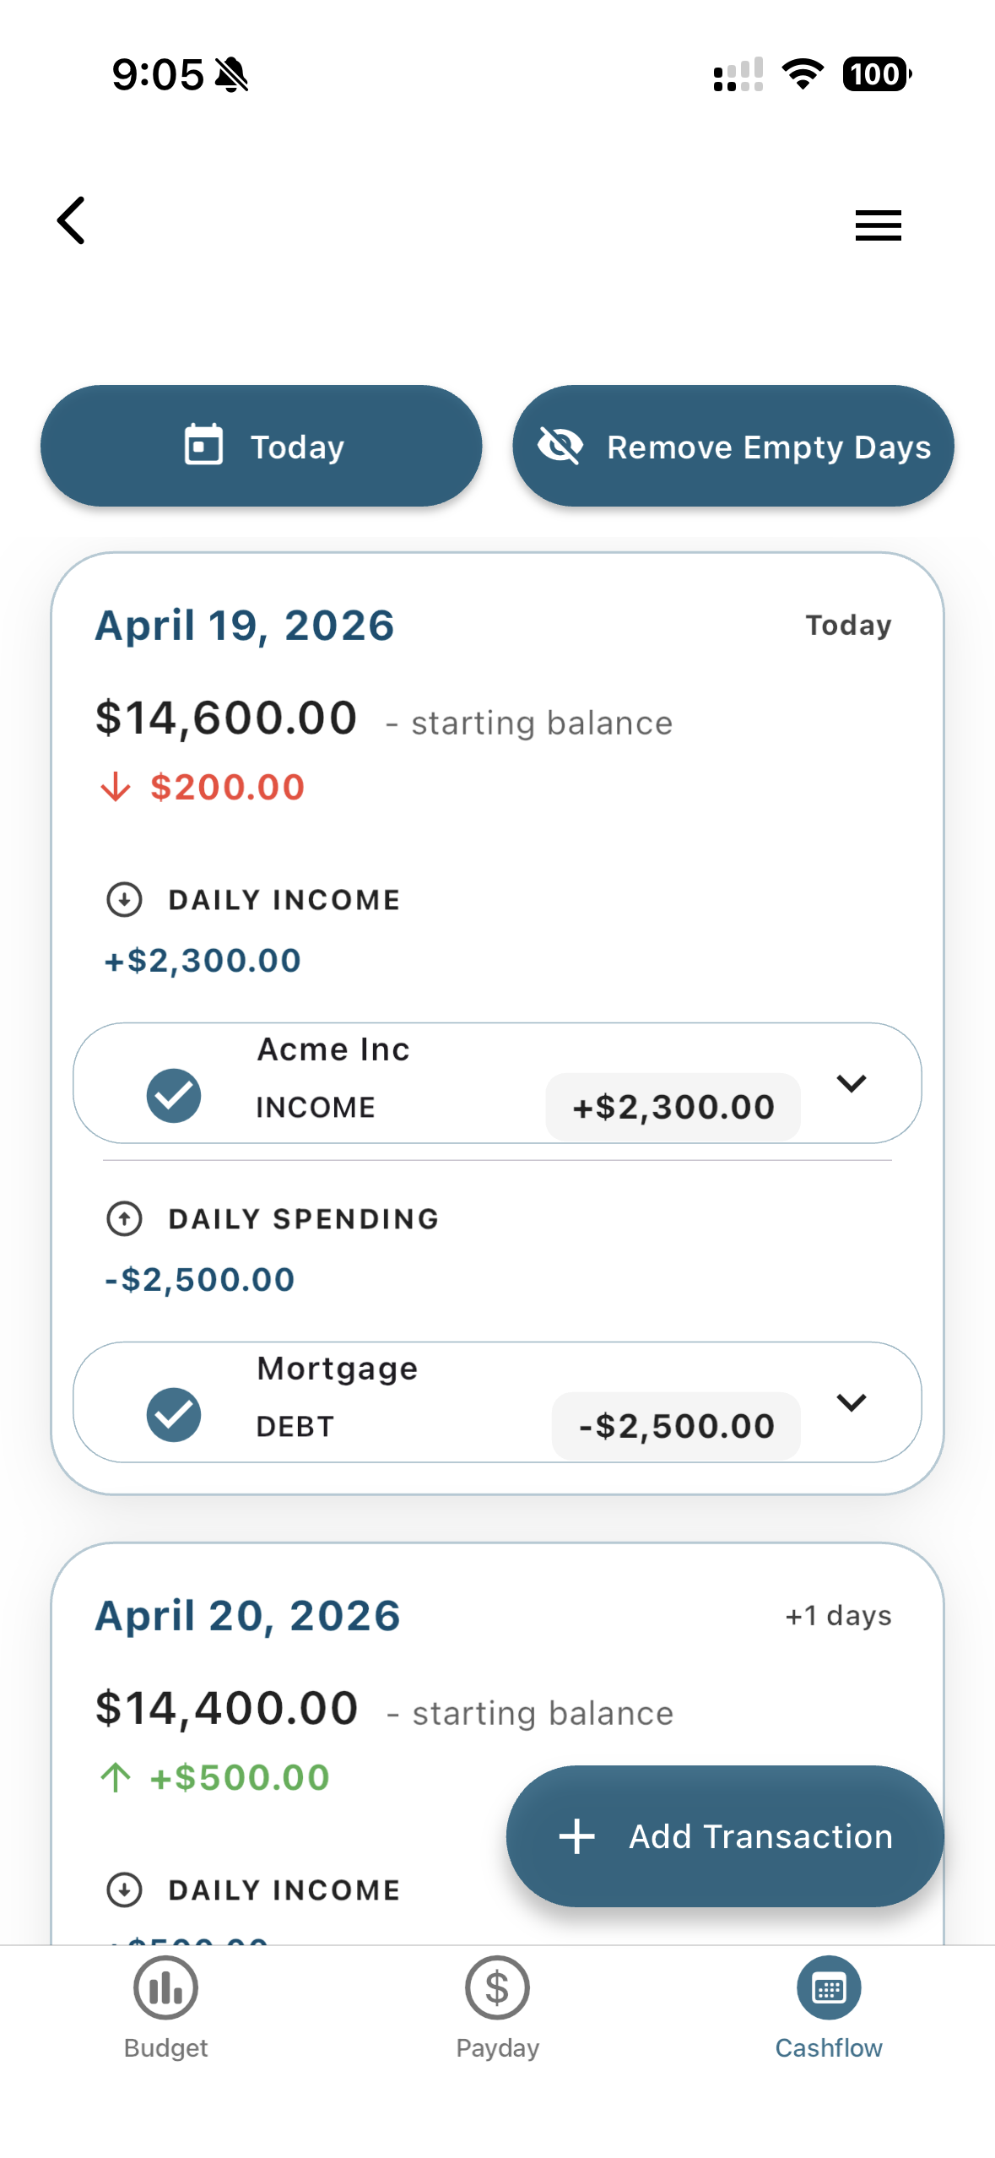Tap the April 20, 2026 date heading
The image size is (995, 2158).
tap(247, 1616)
